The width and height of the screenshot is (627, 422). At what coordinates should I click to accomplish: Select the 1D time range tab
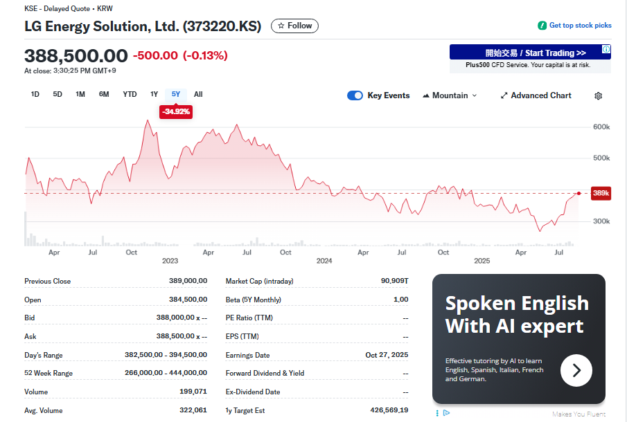35,94
